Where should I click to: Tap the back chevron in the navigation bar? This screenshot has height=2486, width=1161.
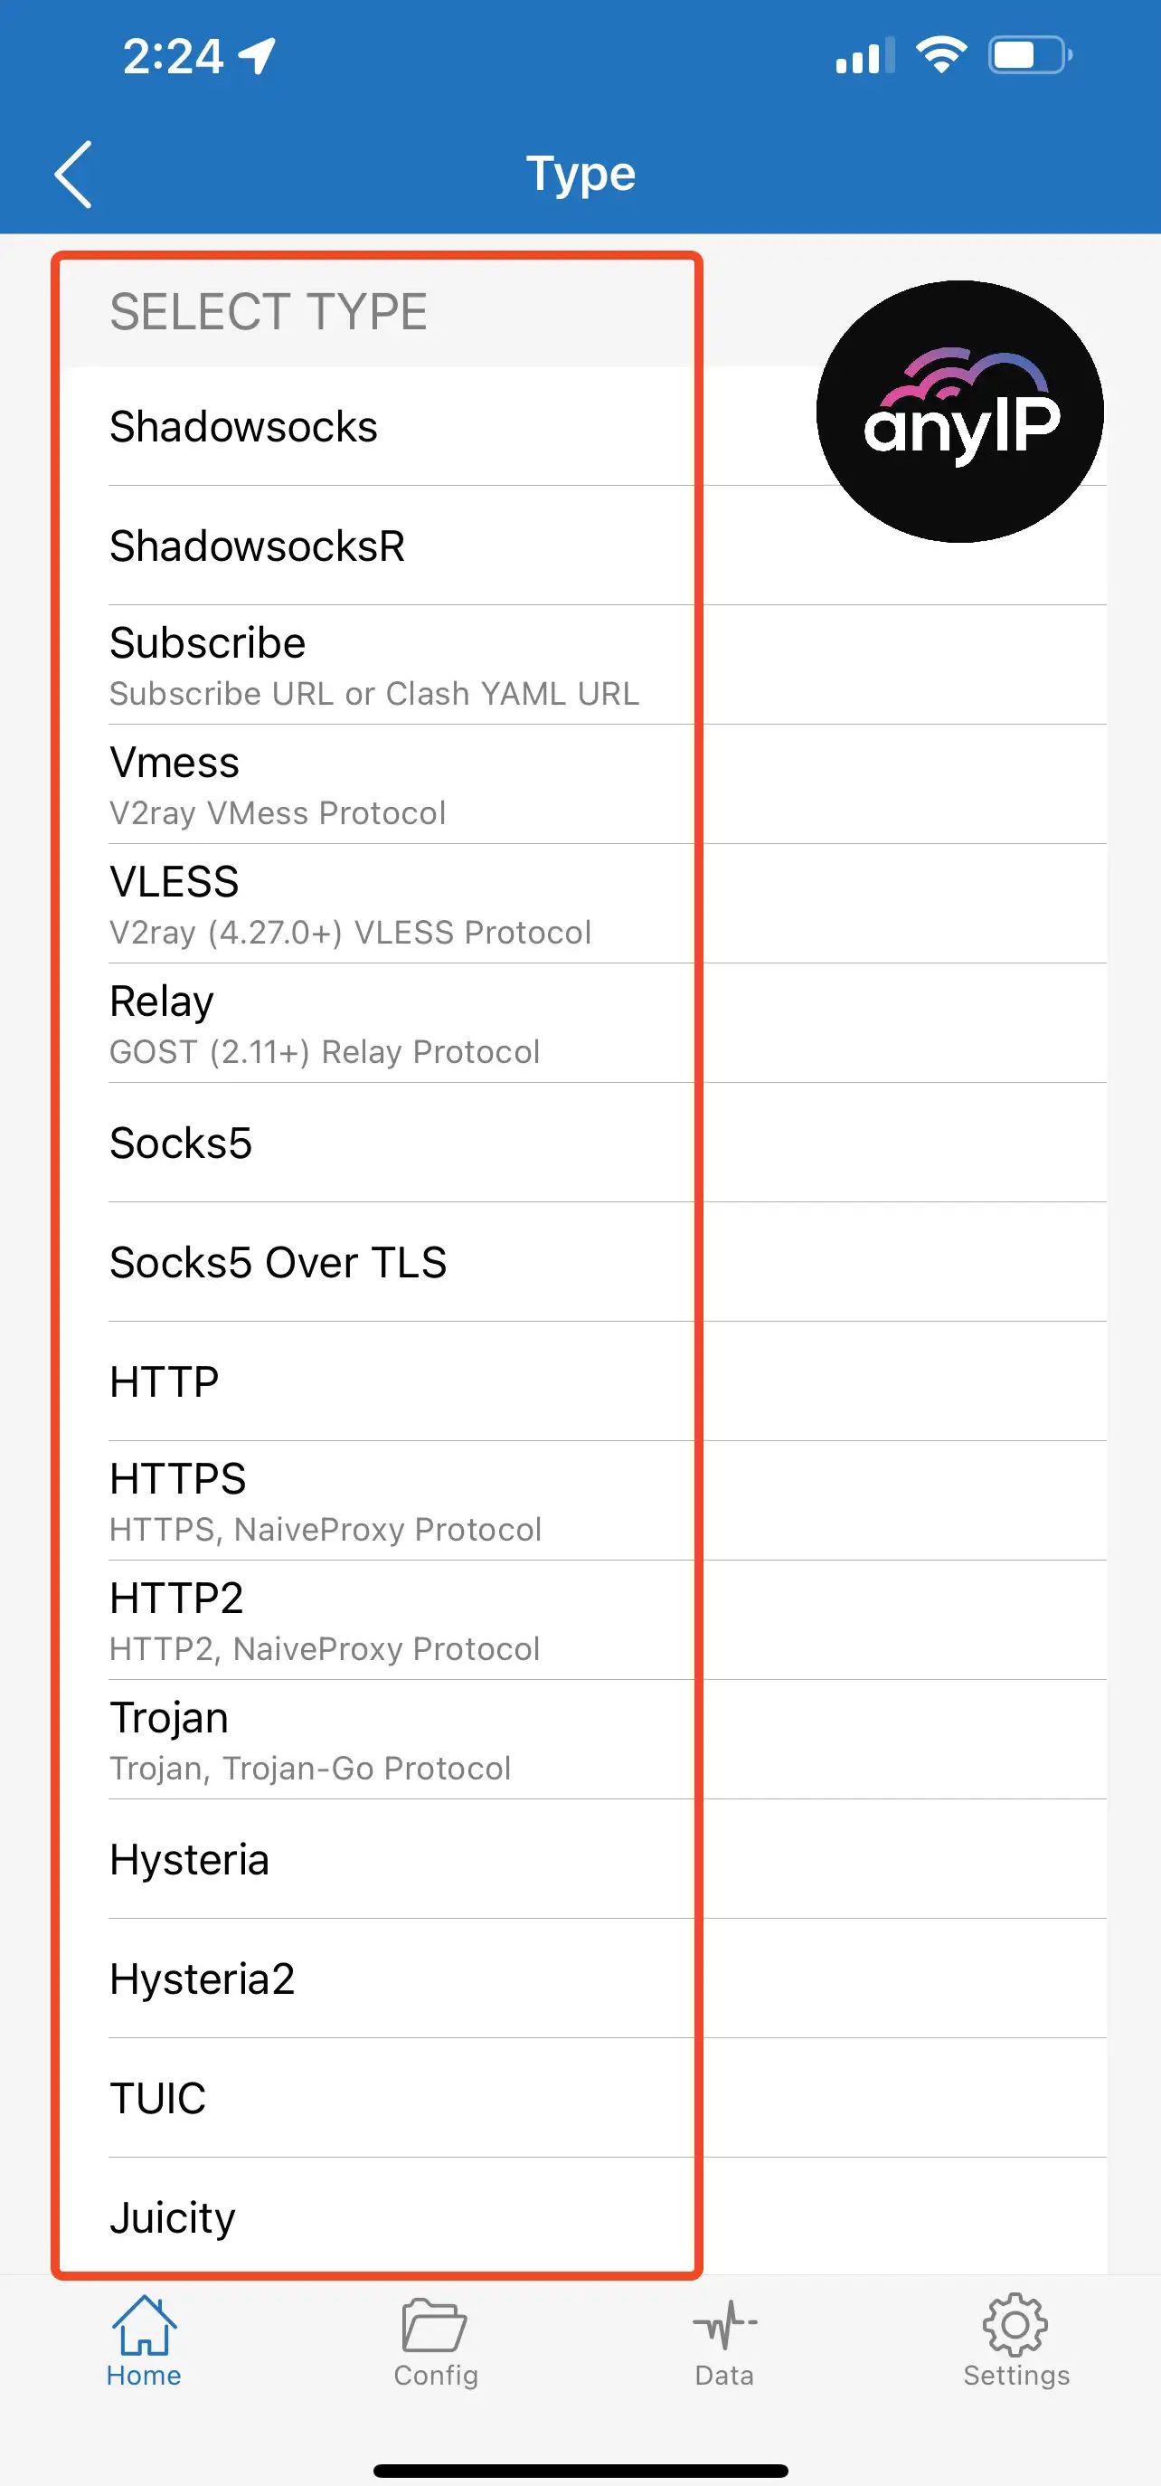[73, 174]
